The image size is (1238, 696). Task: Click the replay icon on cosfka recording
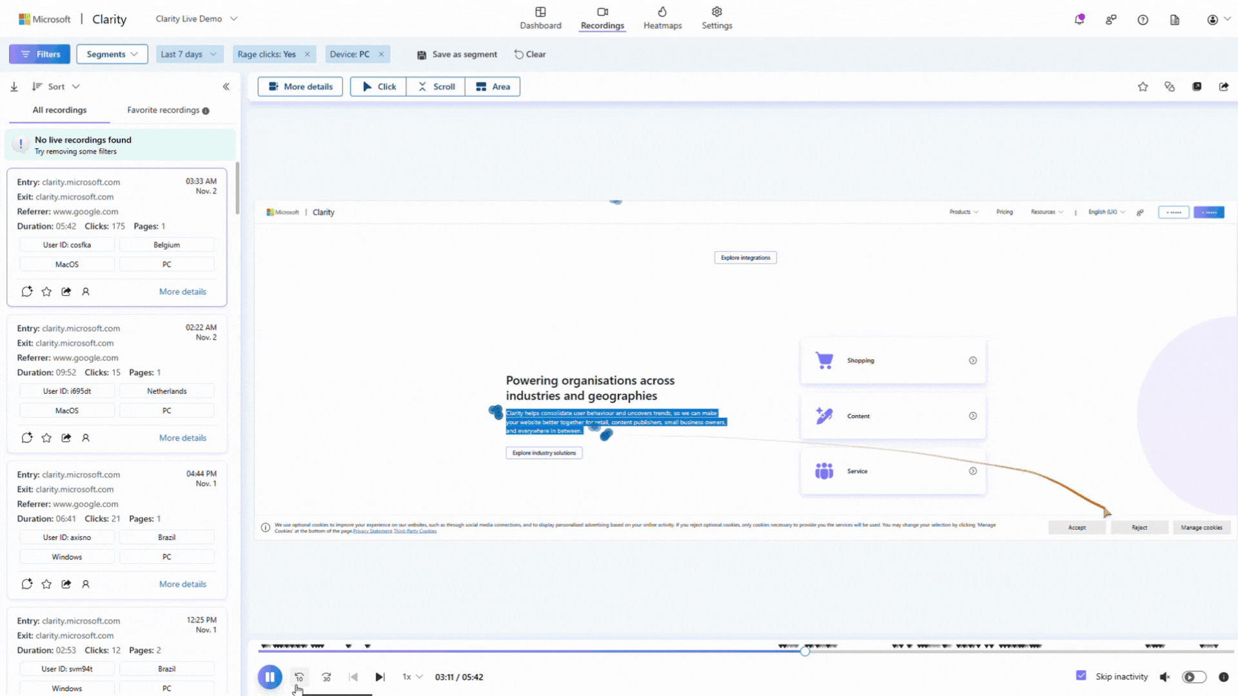click(x=27, y=291)
